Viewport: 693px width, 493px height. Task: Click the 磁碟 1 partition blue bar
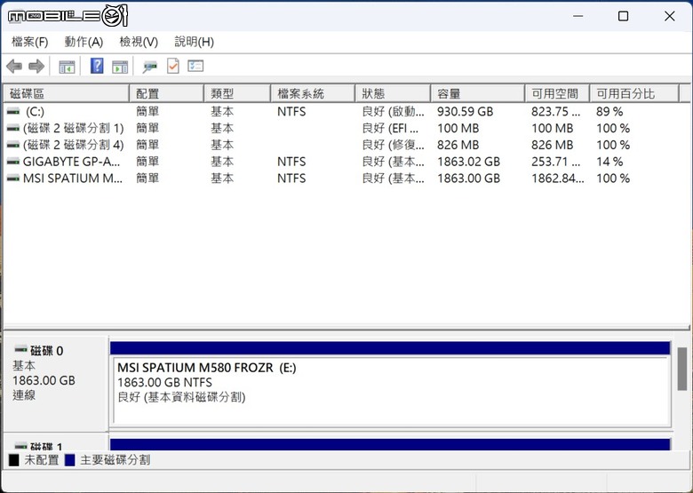click(390, 444)
